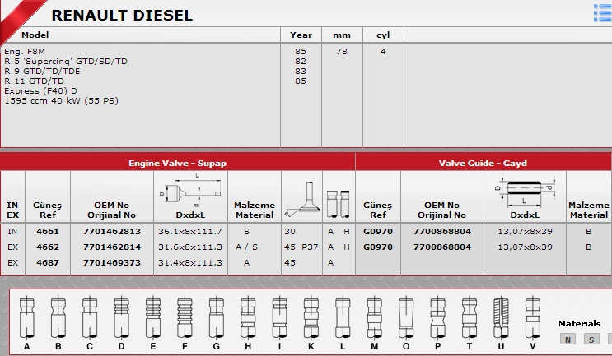Viewport: 612px width, 356px height.
Task: Select OEM number 7701462814
Action: point(112,247)
